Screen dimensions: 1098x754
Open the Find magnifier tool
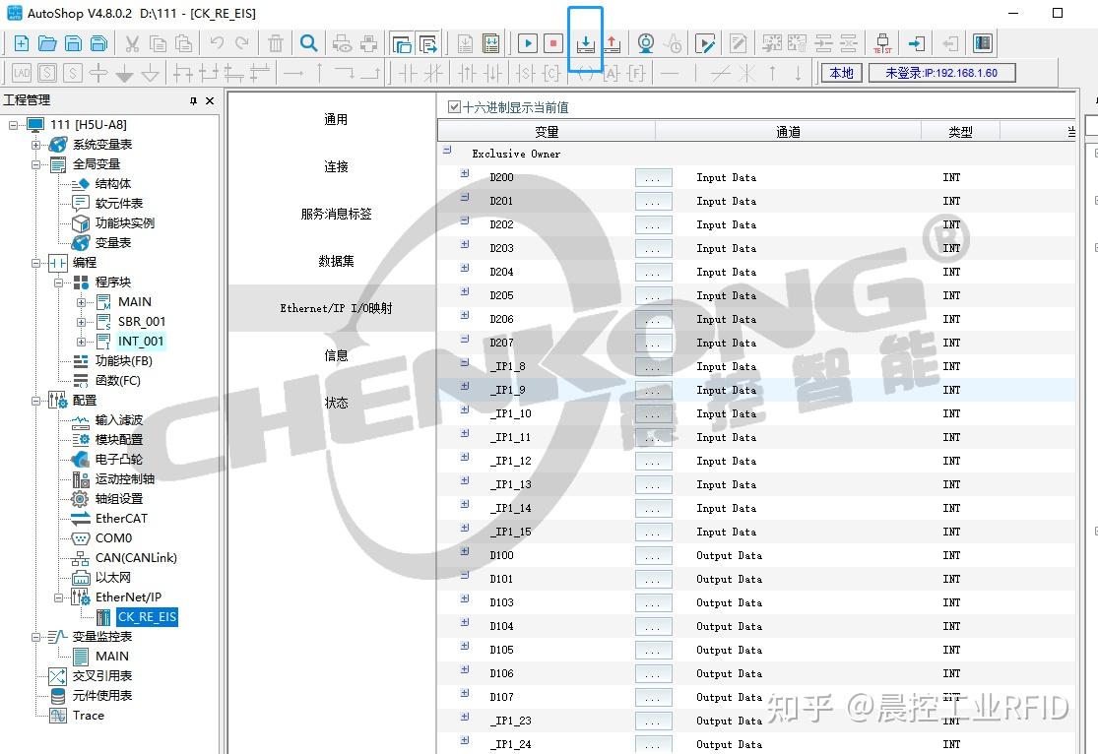point(309,43)
